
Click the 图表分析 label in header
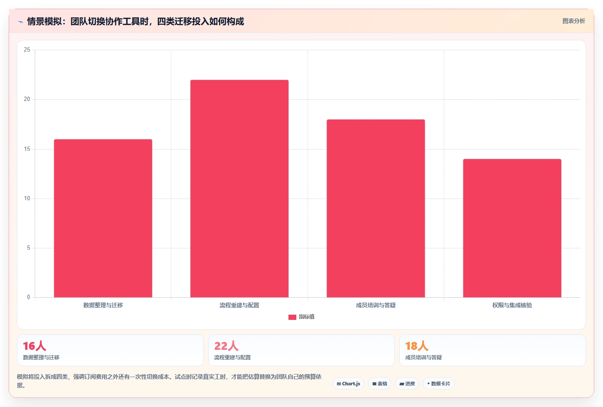click(x=574, y=21)
